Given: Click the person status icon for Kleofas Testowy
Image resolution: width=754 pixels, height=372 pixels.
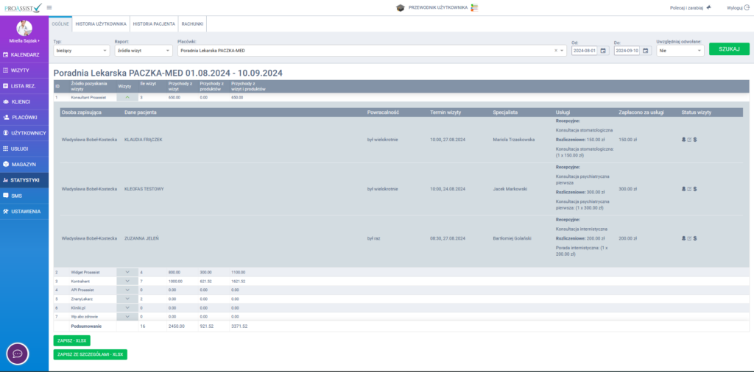Looking at the screenshot, I should coord(684,189).
